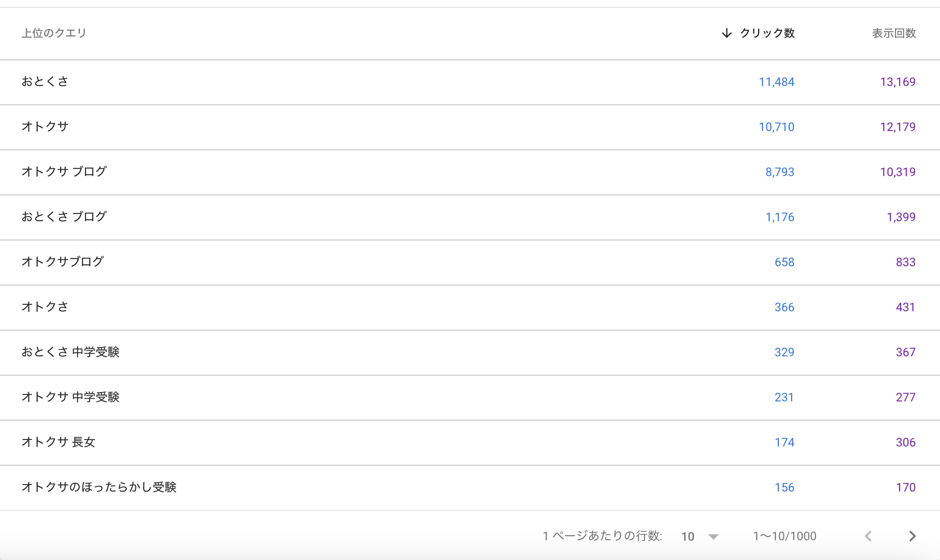Click the クリック数 column header
Image resolution: width=940 pixels, height=560 pixels.
pos(767,33)
